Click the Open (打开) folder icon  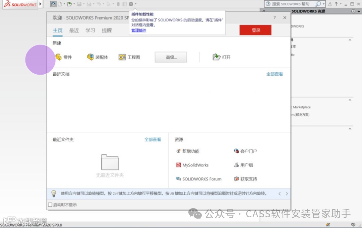click(x=216, y=57)
